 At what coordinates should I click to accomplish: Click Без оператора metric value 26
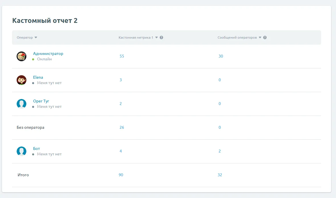(122, 127)
